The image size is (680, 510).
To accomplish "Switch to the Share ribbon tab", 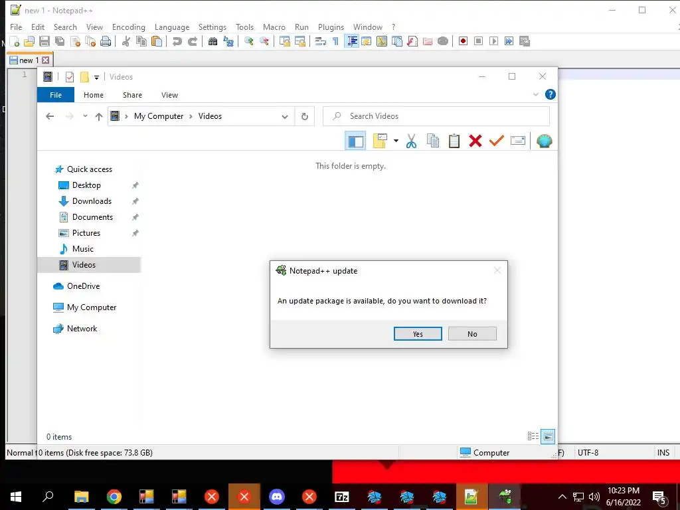I will [x=132, y=95].
